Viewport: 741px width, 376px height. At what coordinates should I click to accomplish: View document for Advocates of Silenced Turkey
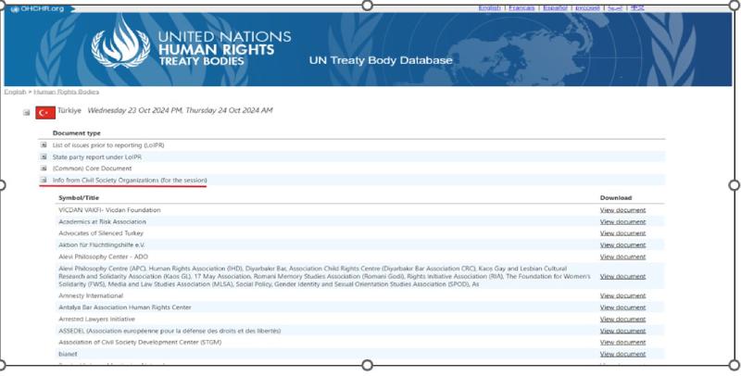tap(622, 232)
